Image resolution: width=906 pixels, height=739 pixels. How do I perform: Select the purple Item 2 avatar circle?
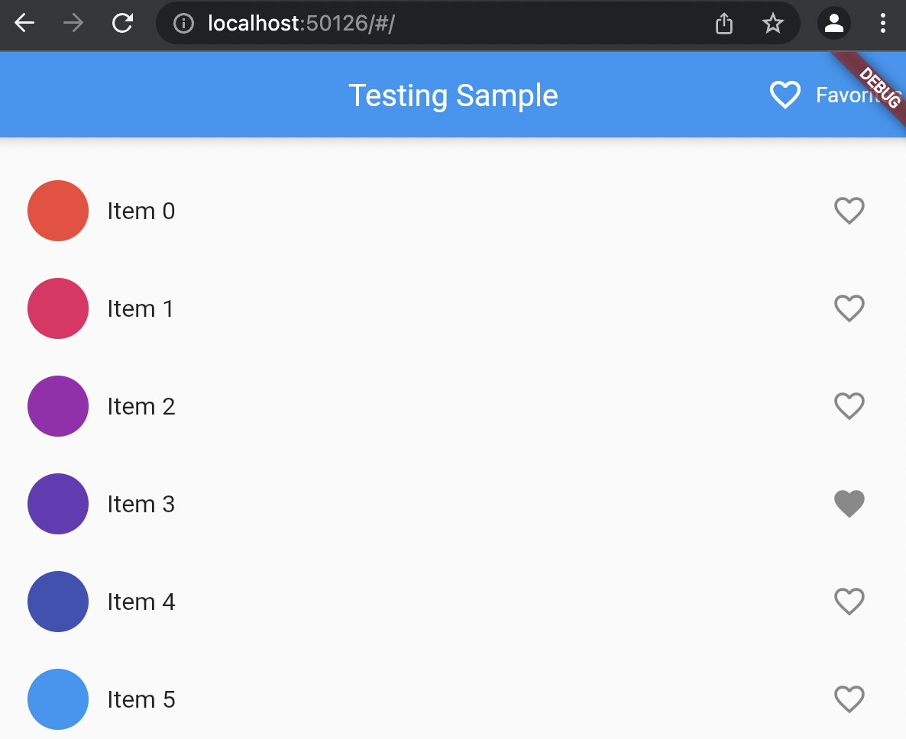coord(58,406)
